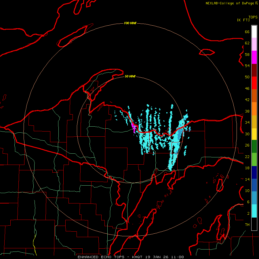Viewport: 259px width, 259px height.
Task: Select the navy 18 kft legend swatch
Action: tap(254, 172)
